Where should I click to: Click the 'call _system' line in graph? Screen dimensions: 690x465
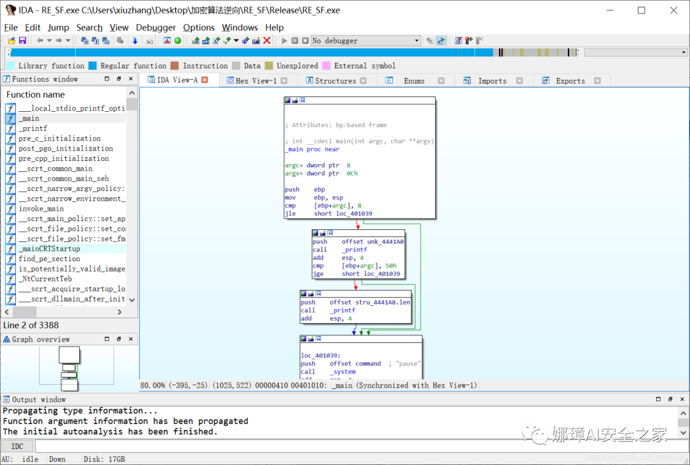pos(328,372)
